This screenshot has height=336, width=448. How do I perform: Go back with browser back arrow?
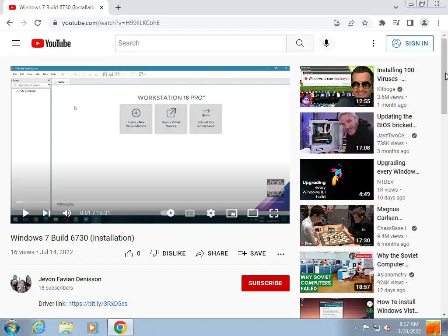(10, 23)
